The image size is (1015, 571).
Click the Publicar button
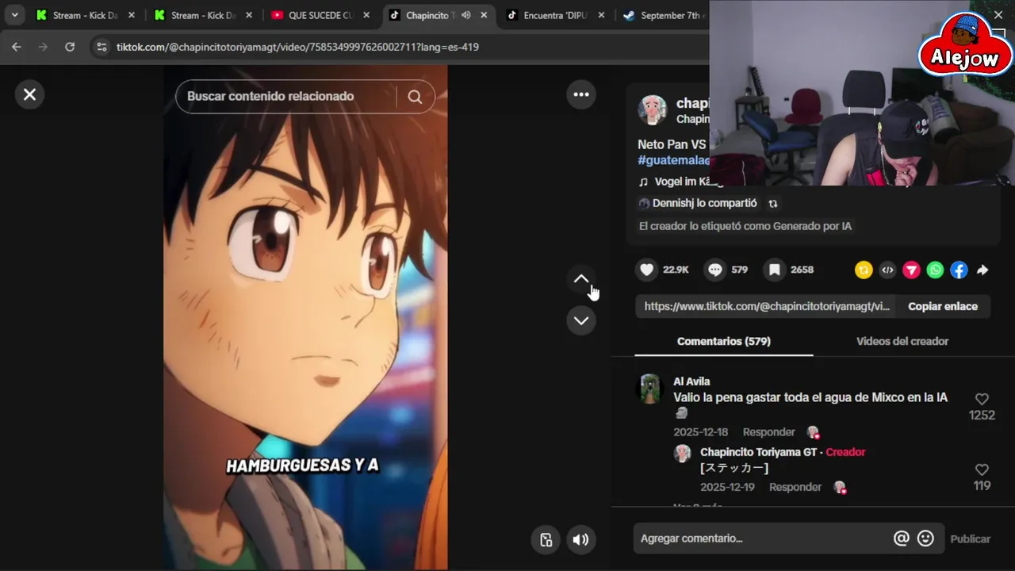(x=971, y=538)
